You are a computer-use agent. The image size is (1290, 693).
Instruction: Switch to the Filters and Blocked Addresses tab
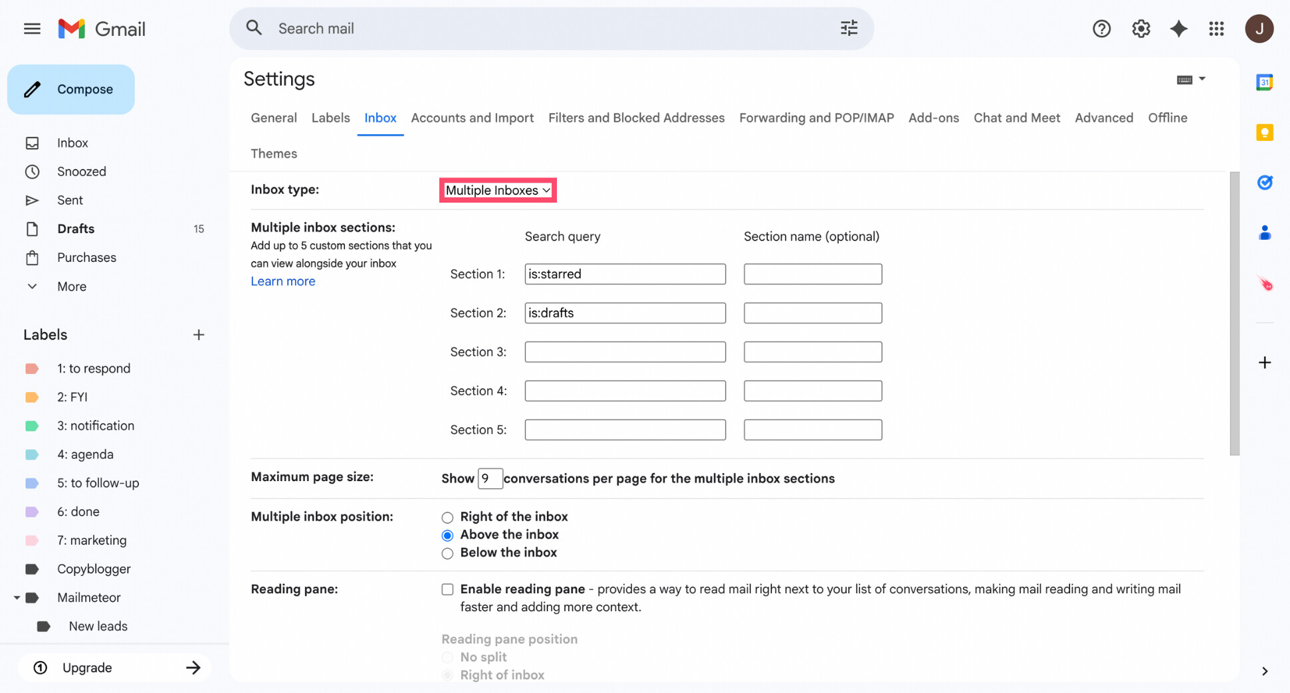[636, 118]
